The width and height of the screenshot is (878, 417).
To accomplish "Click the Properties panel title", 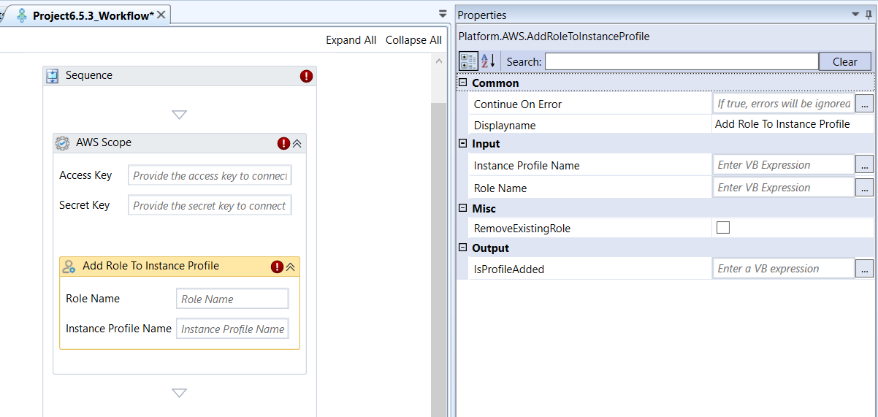I will [482, 15].
